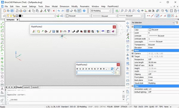Screen dimensions: 179x108
Task: Toggle POLAR in status bar
Action: pyautogui.click(x=110, y=107)
